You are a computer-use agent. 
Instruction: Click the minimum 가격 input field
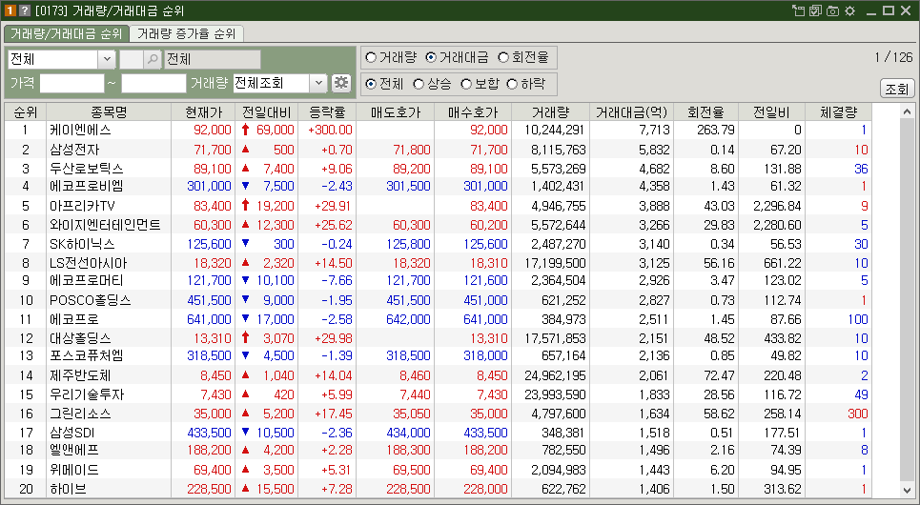[72, 83]
